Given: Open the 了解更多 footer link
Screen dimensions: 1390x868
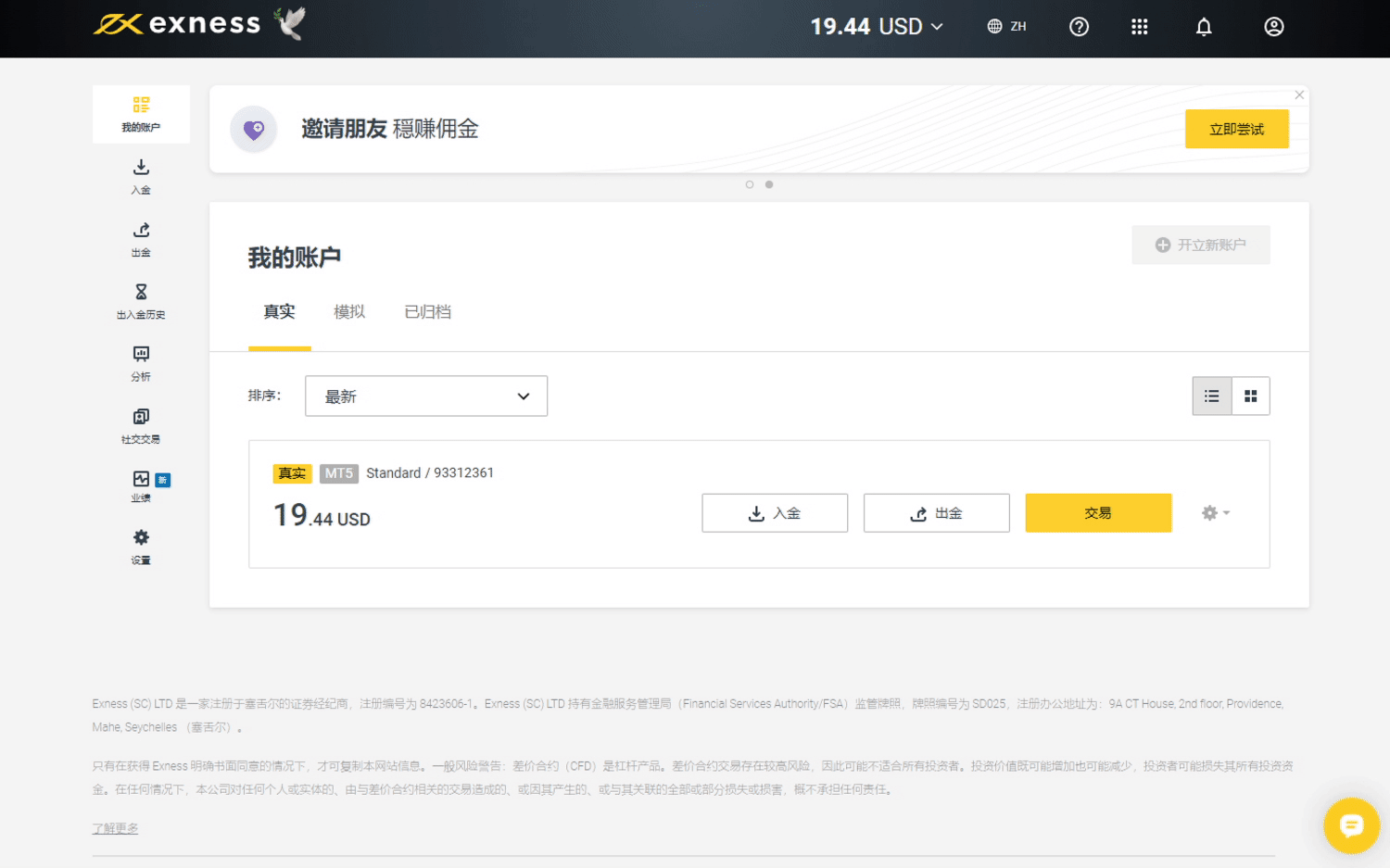Looking at the screenshot, I should pyautogui.click(x=115, y=828).
